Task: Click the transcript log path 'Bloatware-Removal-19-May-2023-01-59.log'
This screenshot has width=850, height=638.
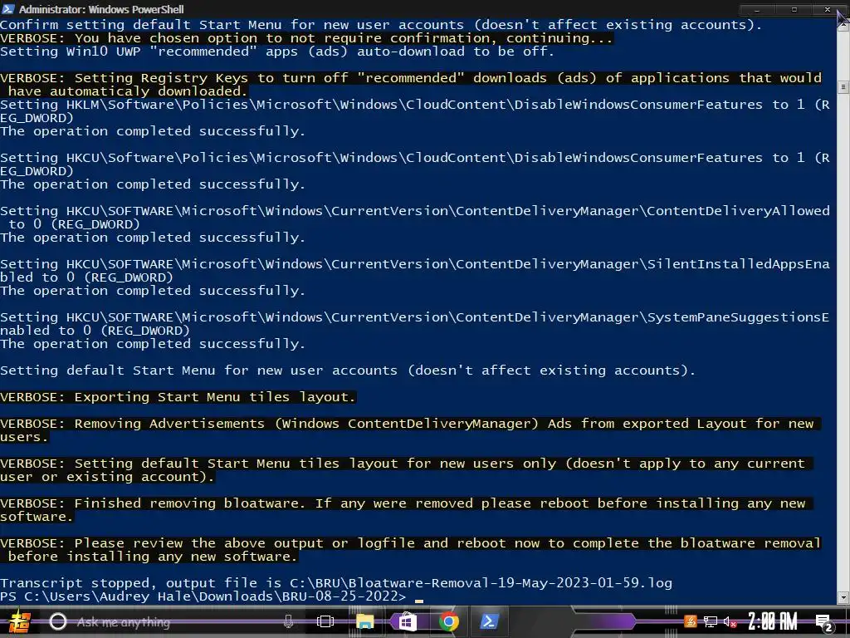Action: tap(510, 583)
